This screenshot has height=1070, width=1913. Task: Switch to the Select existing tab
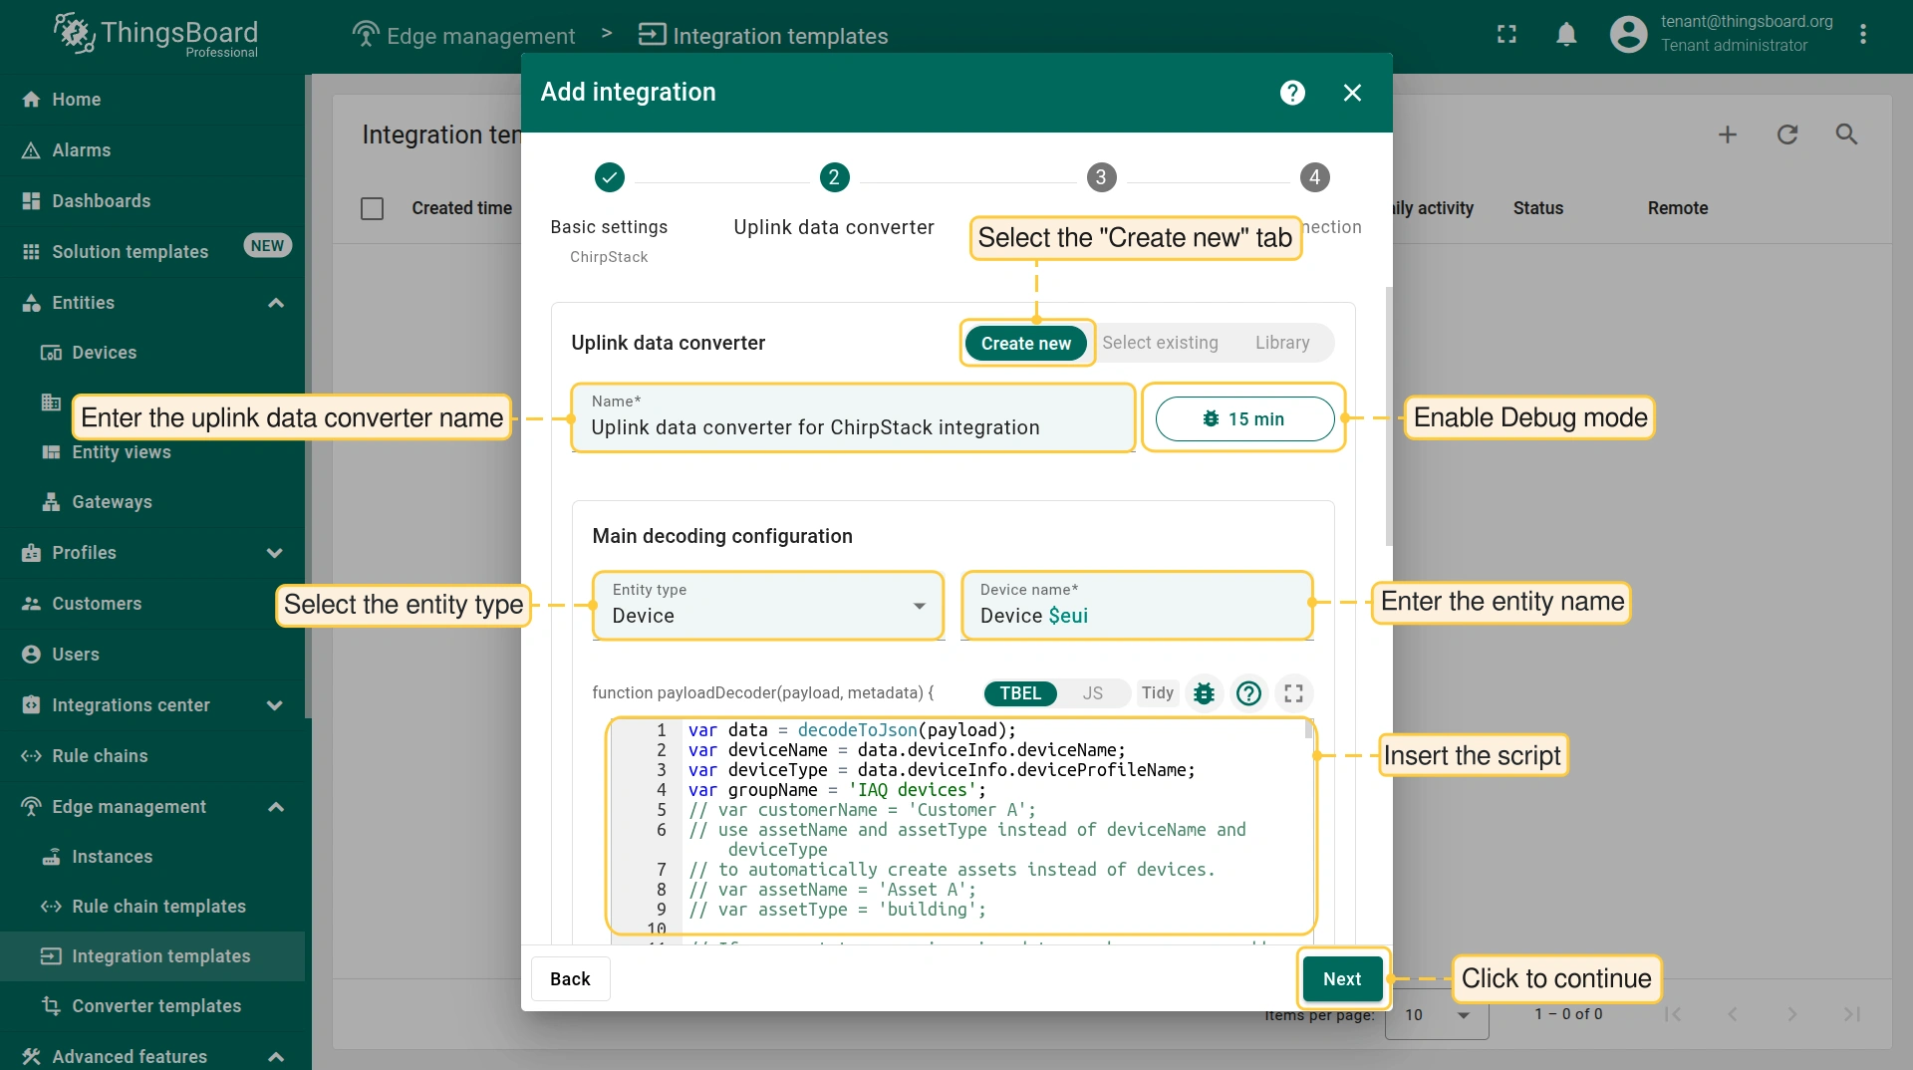1160,343
